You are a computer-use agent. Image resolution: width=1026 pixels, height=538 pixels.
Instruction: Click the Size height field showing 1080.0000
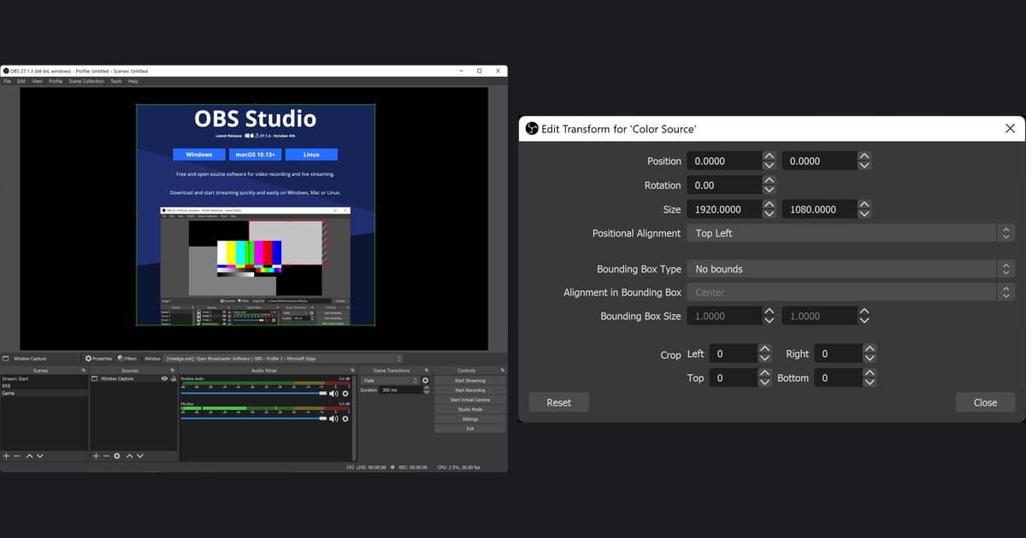coord(819,209)
